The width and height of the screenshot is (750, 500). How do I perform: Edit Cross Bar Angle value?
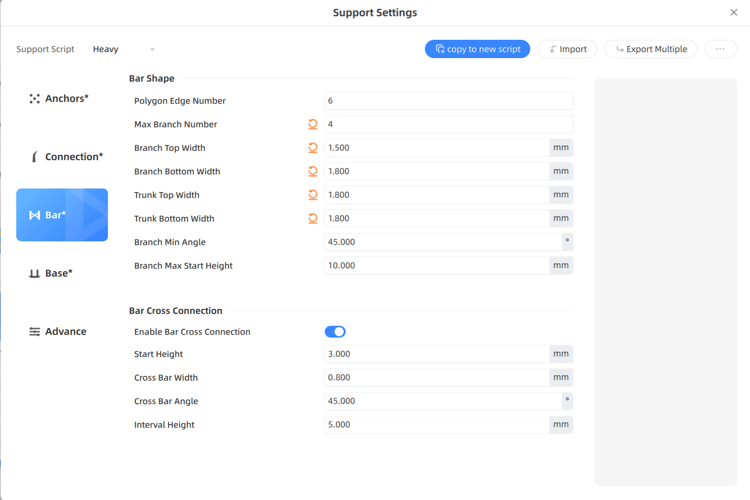[x=443, y=401]
